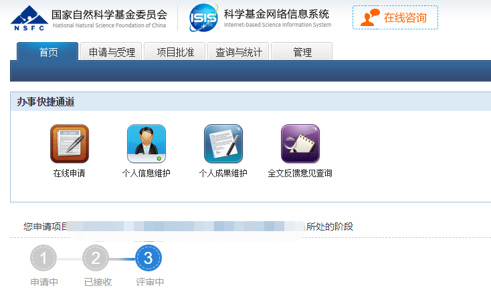Select the 首页 tab
This screenshot has height=304, width=491.
(x=47, y=52)
